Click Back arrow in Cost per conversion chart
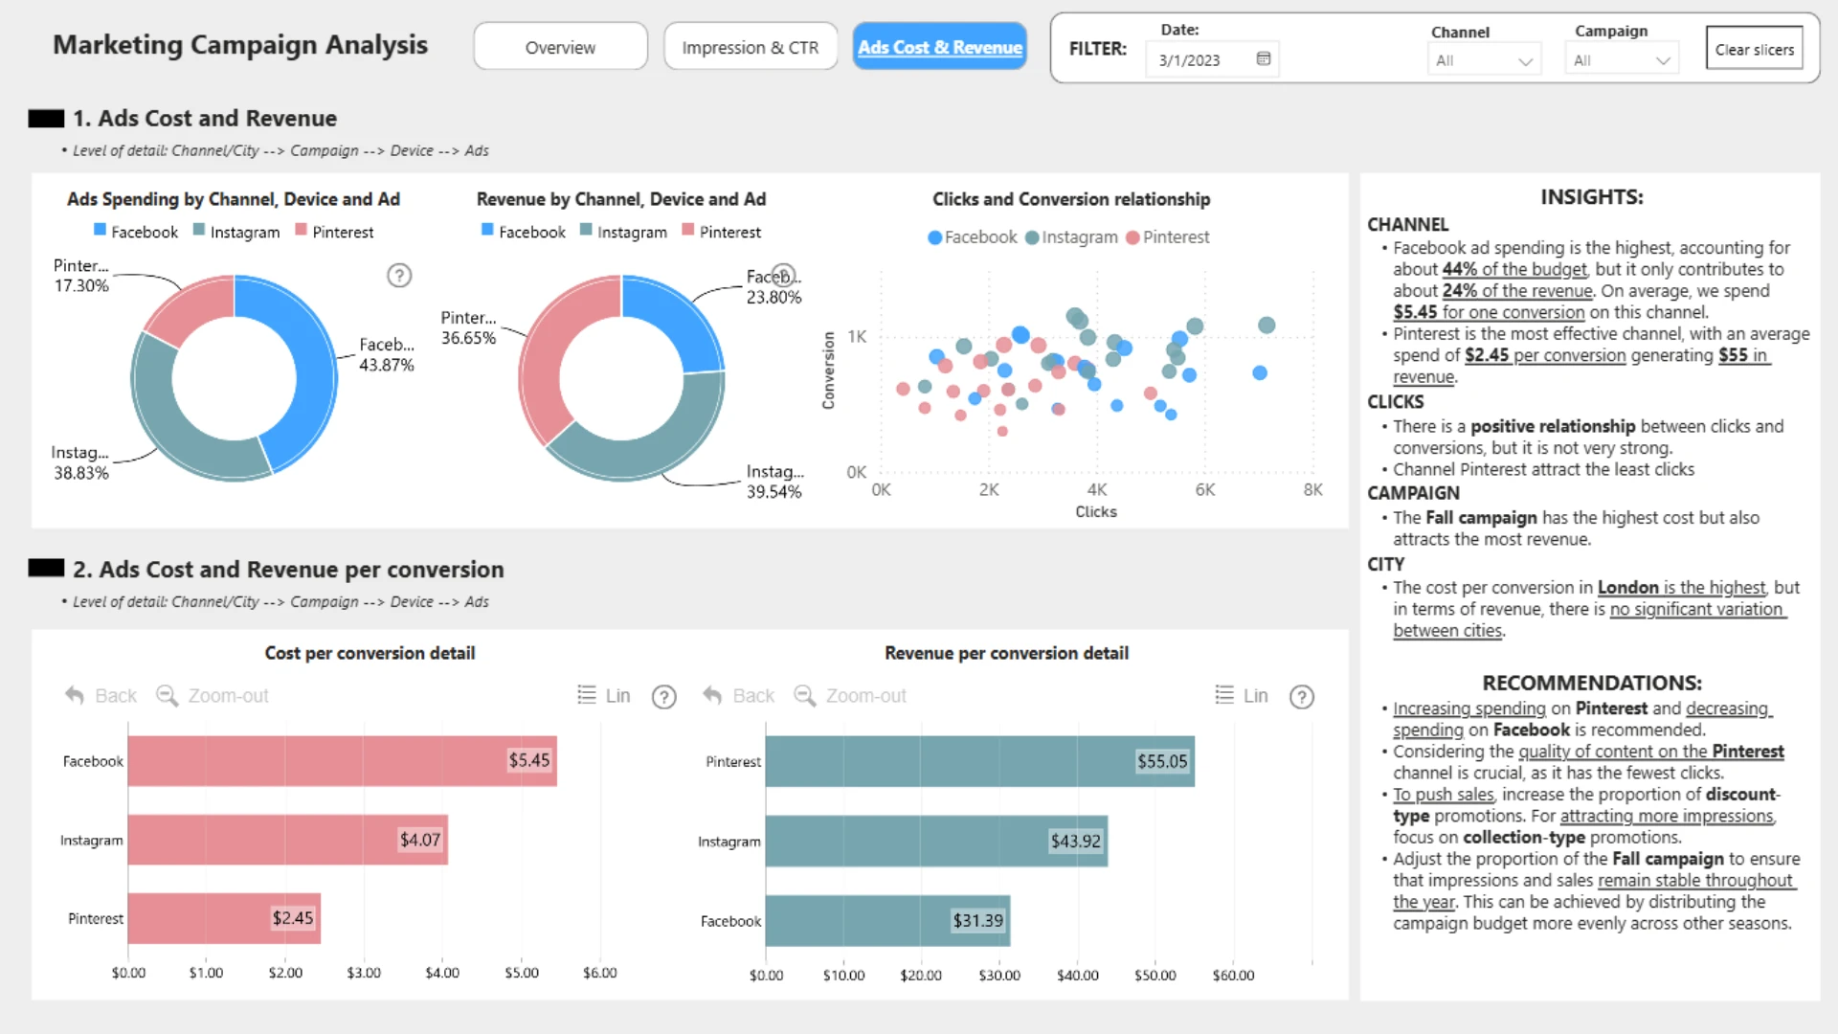This screenshot has height=1034, width=1838. click(x=75, y=695)
